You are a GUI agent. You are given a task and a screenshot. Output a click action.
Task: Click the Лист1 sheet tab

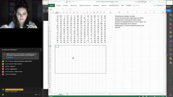pos(61,94)
